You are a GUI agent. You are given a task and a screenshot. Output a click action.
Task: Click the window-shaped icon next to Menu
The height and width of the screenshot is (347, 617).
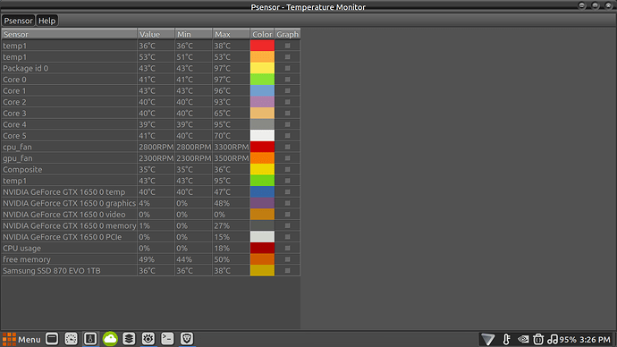click(52, 339)
